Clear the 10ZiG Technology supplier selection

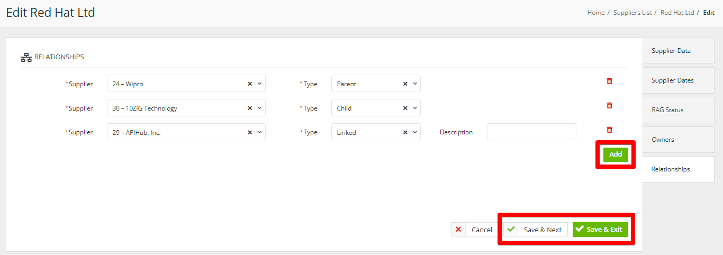(x=250, y=108)
